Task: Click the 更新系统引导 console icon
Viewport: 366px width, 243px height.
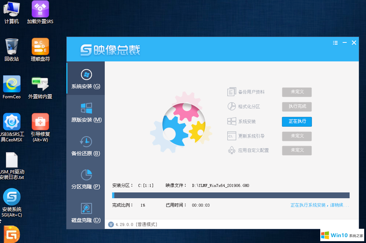Action: tap(232, 136)
